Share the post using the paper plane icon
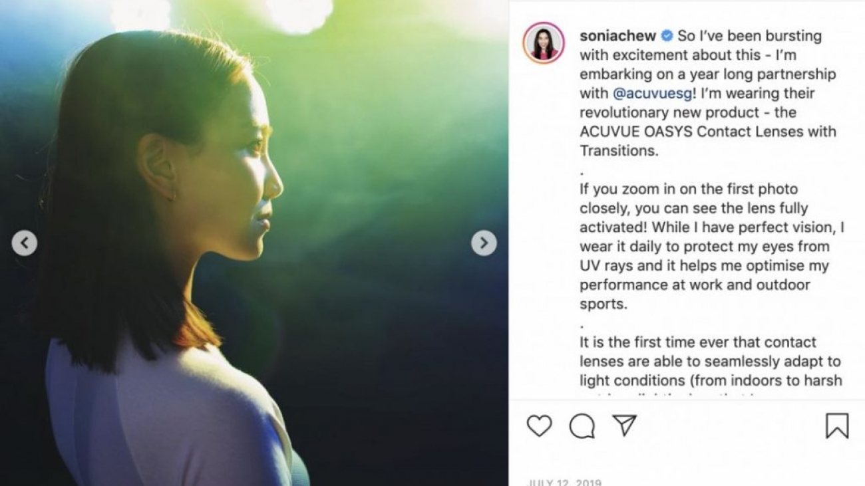 (x=625, y=425)
